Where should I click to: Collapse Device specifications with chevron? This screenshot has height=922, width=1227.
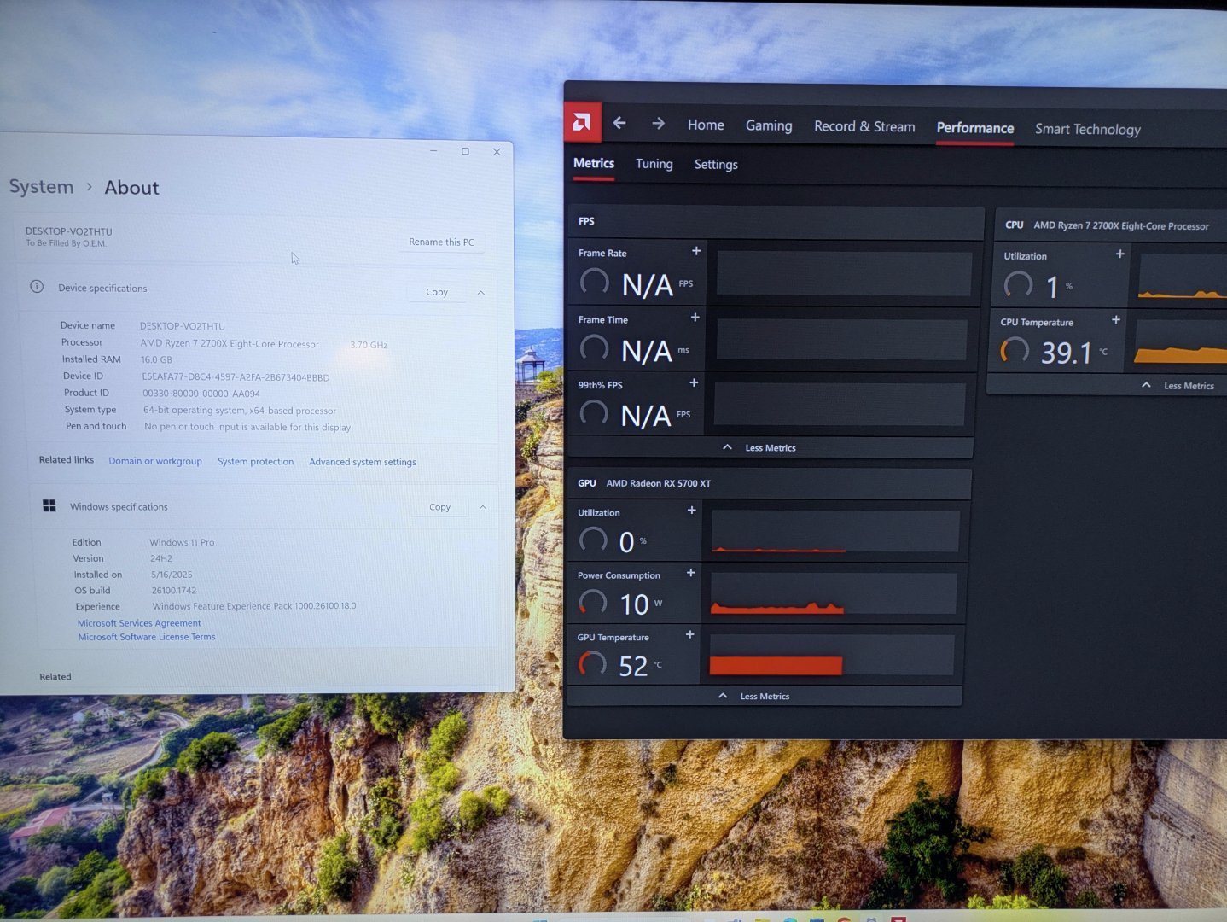click(481, 293)
